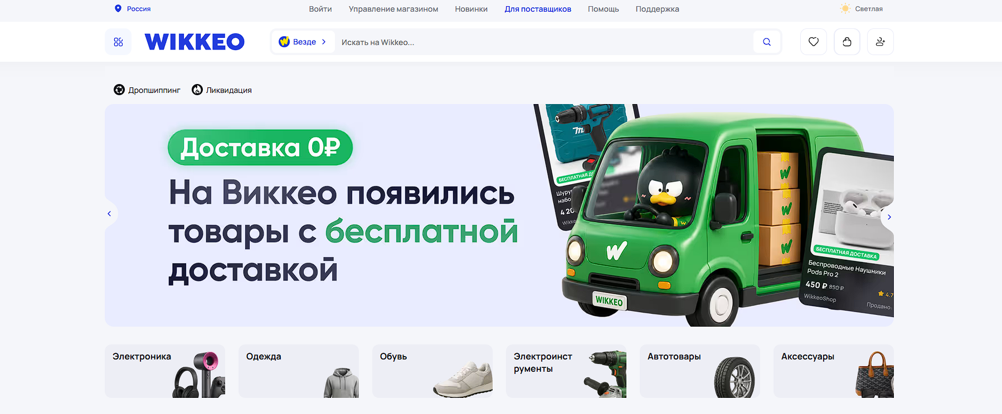1002x414 pixels.
Task: Show the previous banner slide
Action: click(109, 214)
